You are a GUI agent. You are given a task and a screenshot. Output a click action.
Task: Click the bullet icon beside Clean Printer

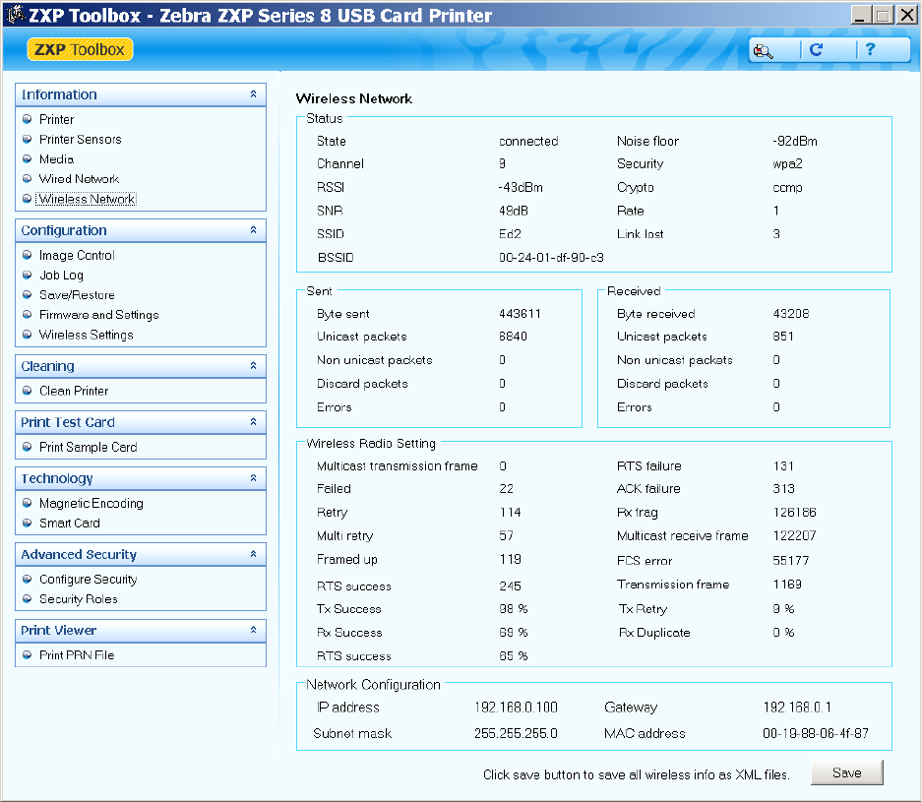[x=27, y=391]
